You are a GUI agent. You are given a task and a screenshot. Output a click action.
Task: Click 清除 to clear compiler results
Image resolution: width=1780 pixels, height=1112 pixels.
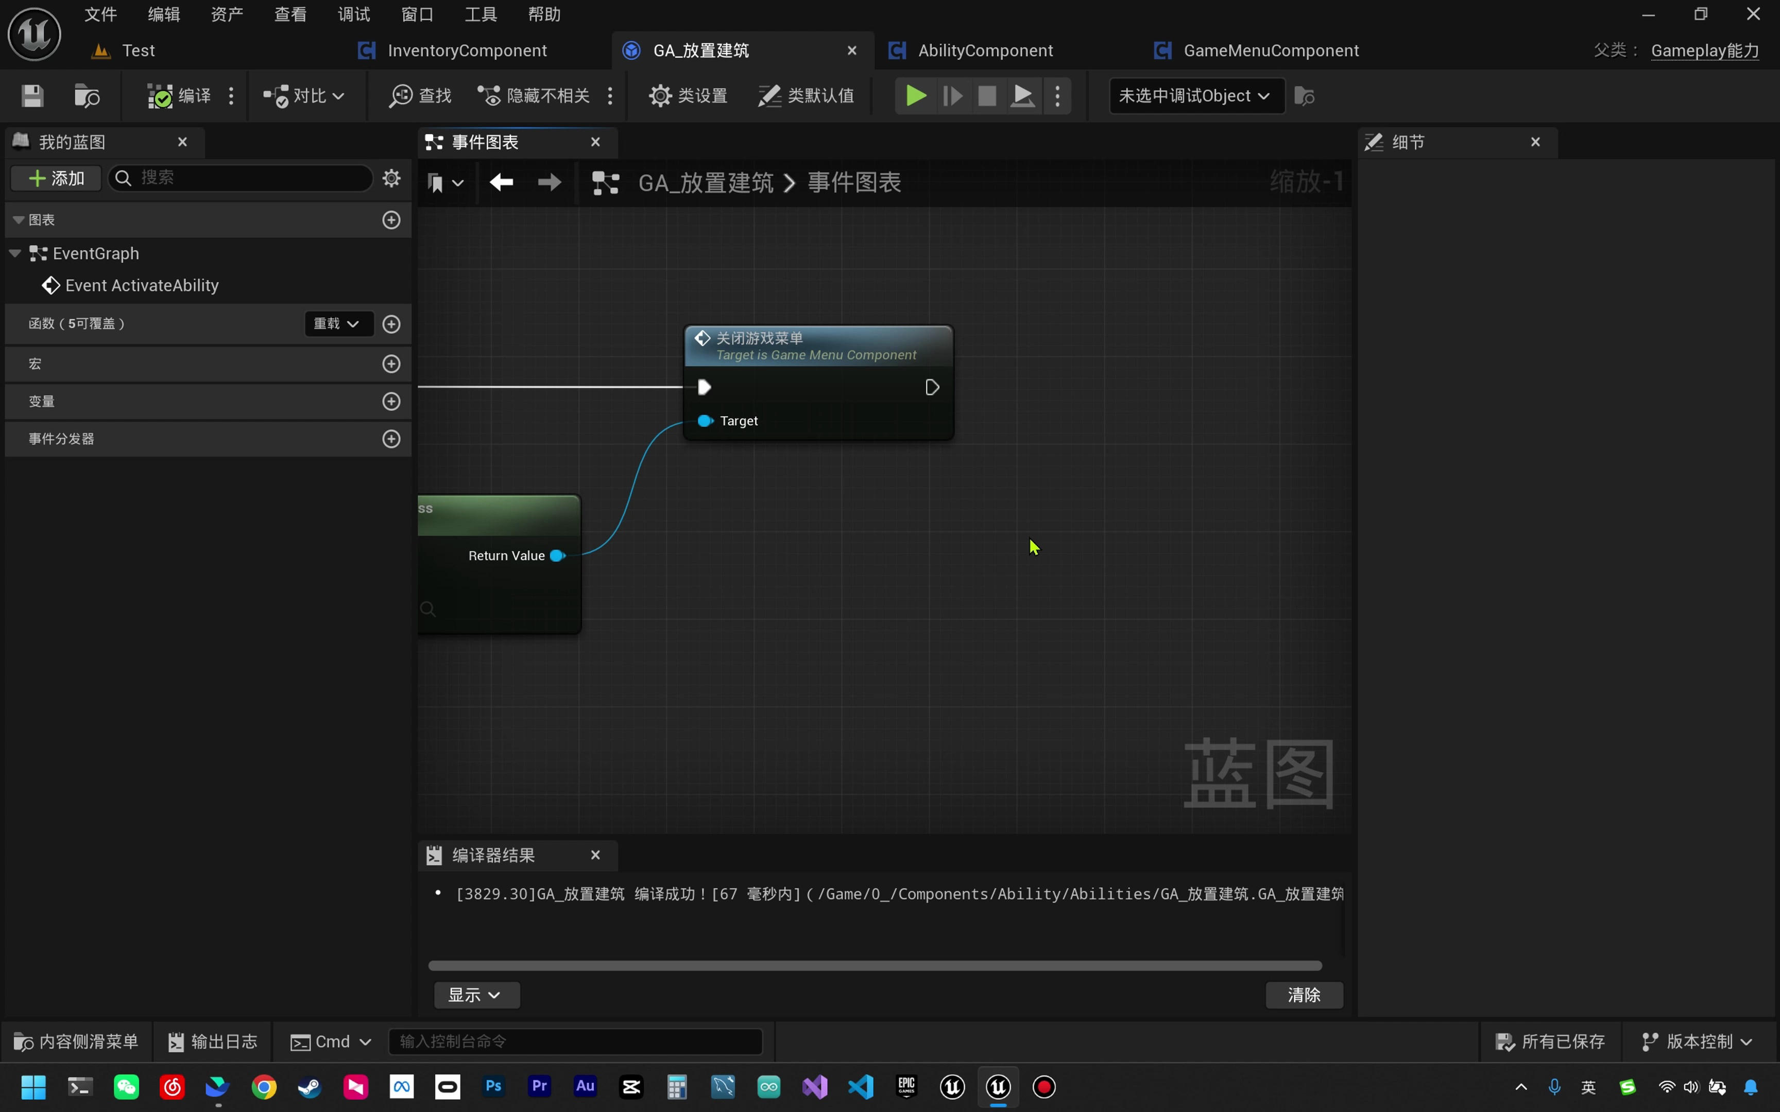[x=1304, y=994]
